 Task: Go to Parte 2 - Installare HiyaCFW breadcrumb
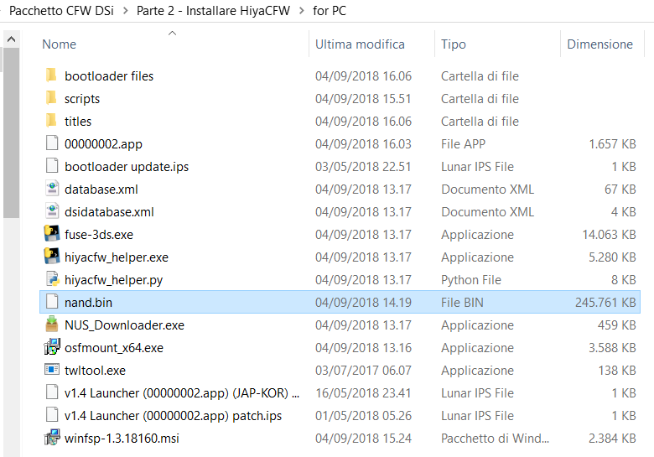(213, 10)
